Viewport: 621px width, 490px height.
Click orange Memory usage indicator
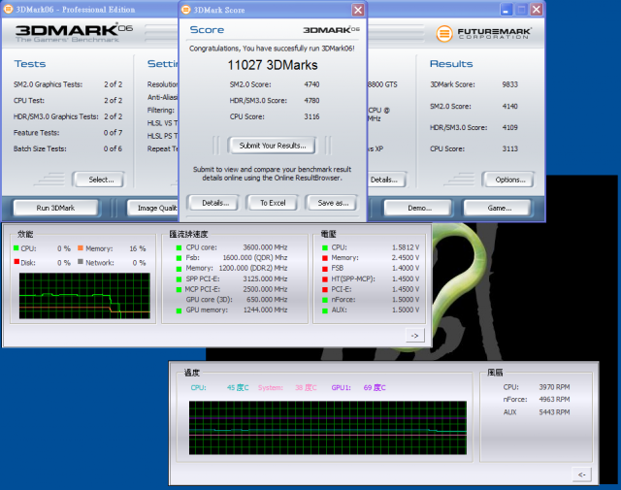click(x=81, y=248)
